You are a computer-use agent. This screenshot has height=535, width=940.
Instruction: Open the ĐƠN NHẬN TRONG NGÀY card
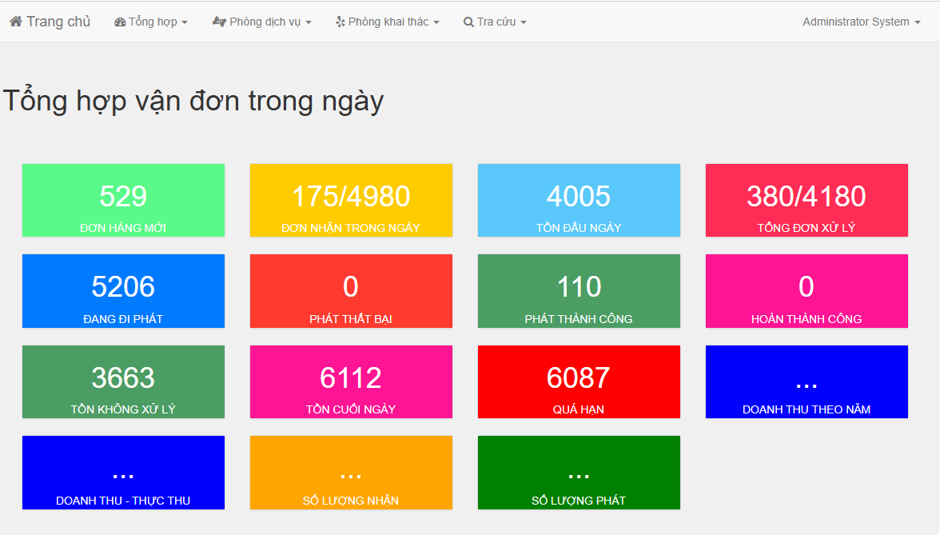tap(352, 200)
